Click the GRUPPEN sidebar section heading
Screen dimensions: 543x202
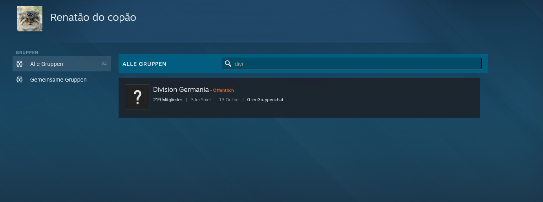[27, 52]
